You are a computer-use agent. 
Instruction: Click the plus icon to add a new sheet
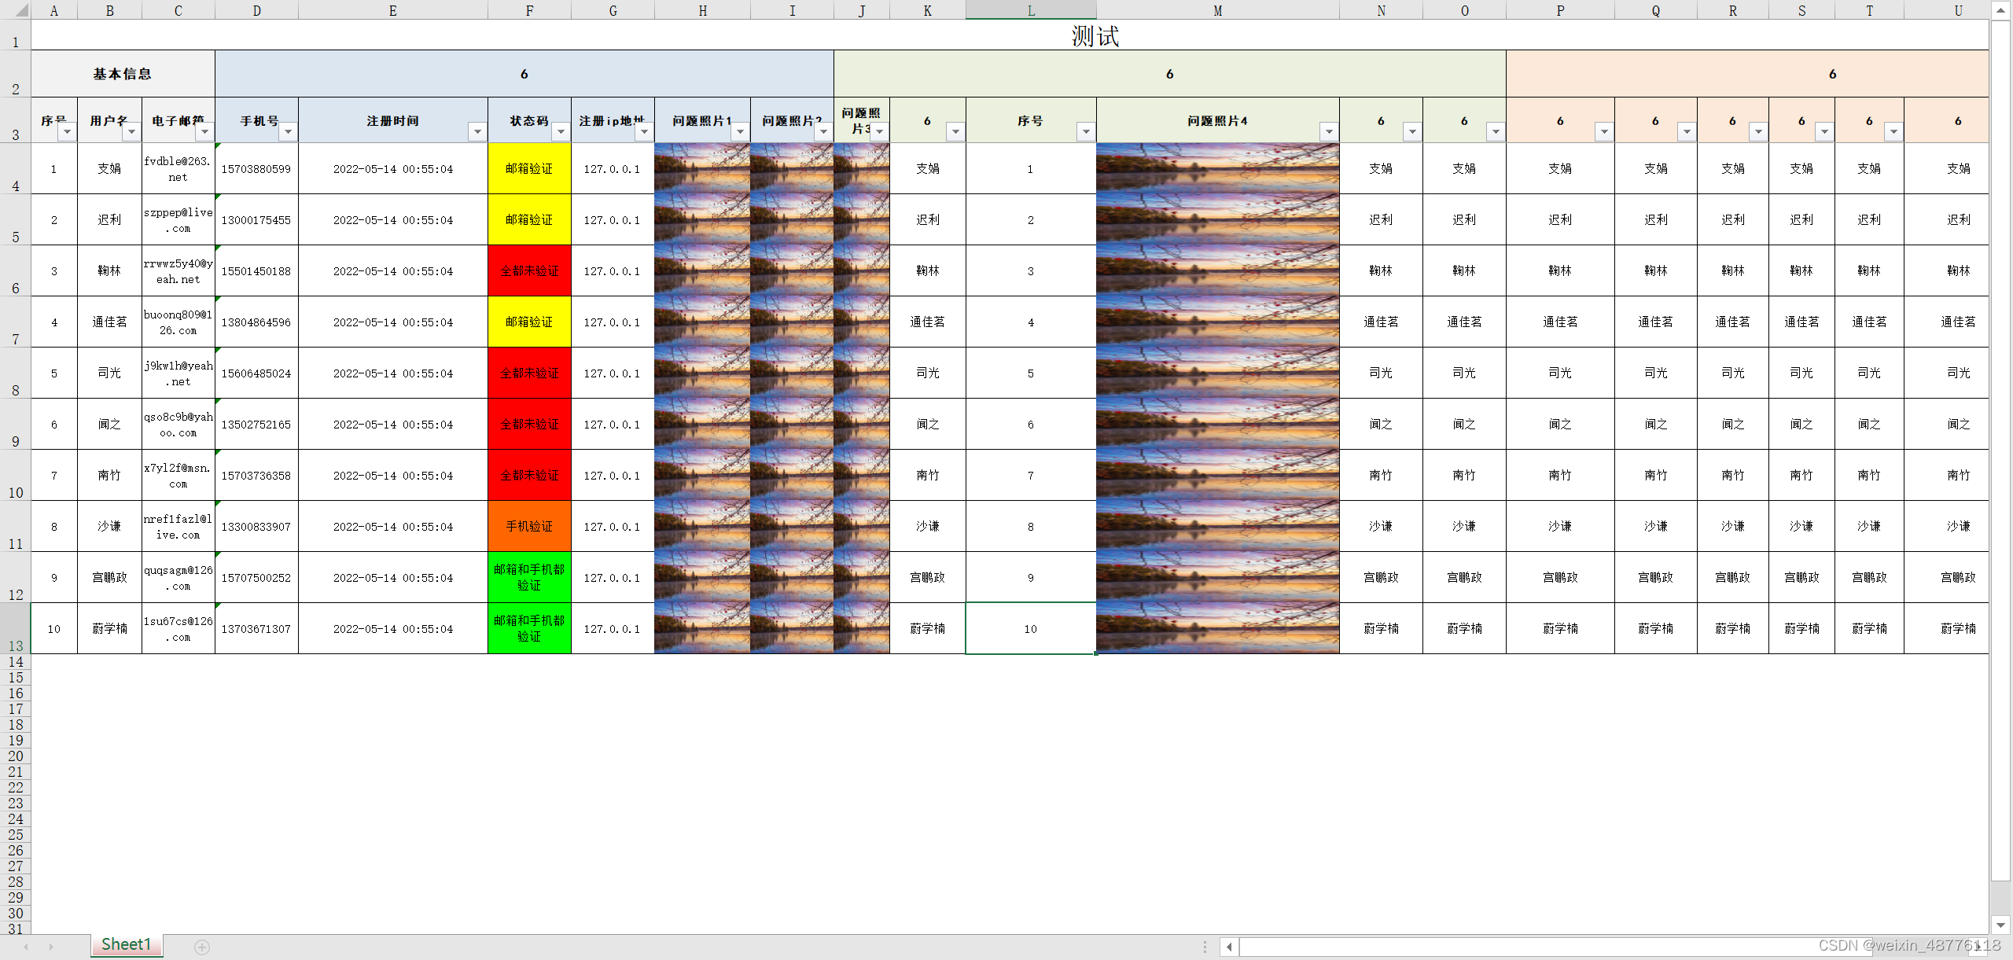tap(201, 947)
